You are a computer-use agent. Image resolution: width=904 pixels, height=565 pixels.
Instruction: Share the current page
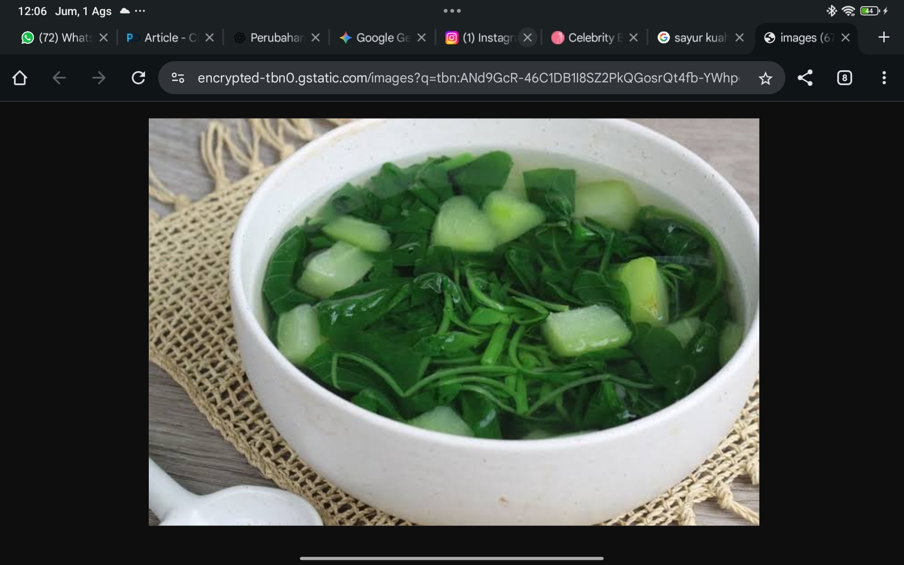click(x=805, y=78)
